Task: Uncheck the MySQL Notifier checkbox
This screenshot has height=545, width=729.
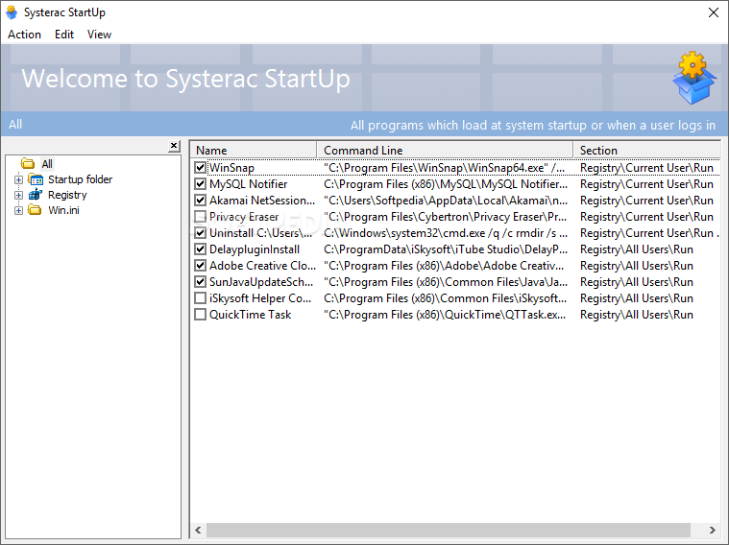Action: pyautogui.click(x=201, y=184)
